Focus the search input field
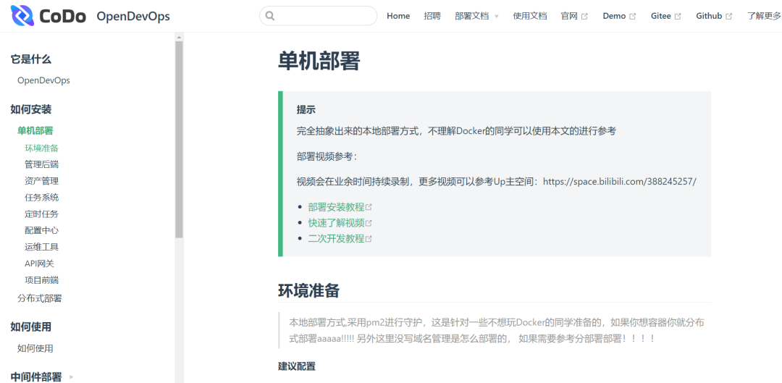Image resolution: width=782 pixels, height=383 pixels. pos(318,16)
